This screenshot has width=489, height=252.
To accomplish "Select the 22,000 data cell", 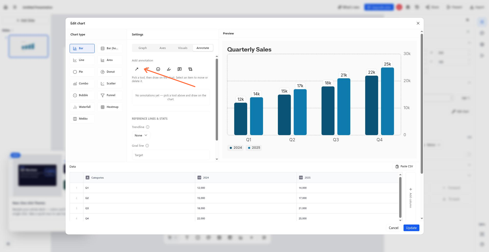I will 246,218.
